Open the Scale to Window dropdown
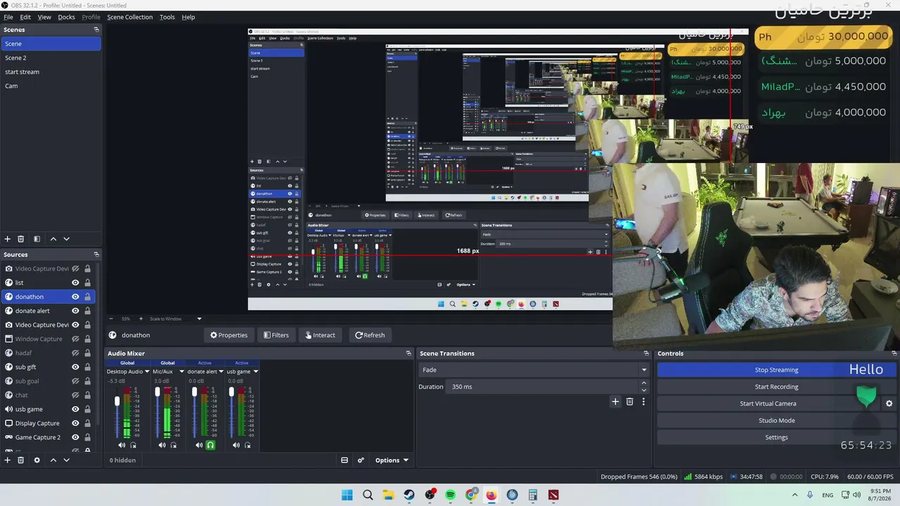 [x=175, y=319]
